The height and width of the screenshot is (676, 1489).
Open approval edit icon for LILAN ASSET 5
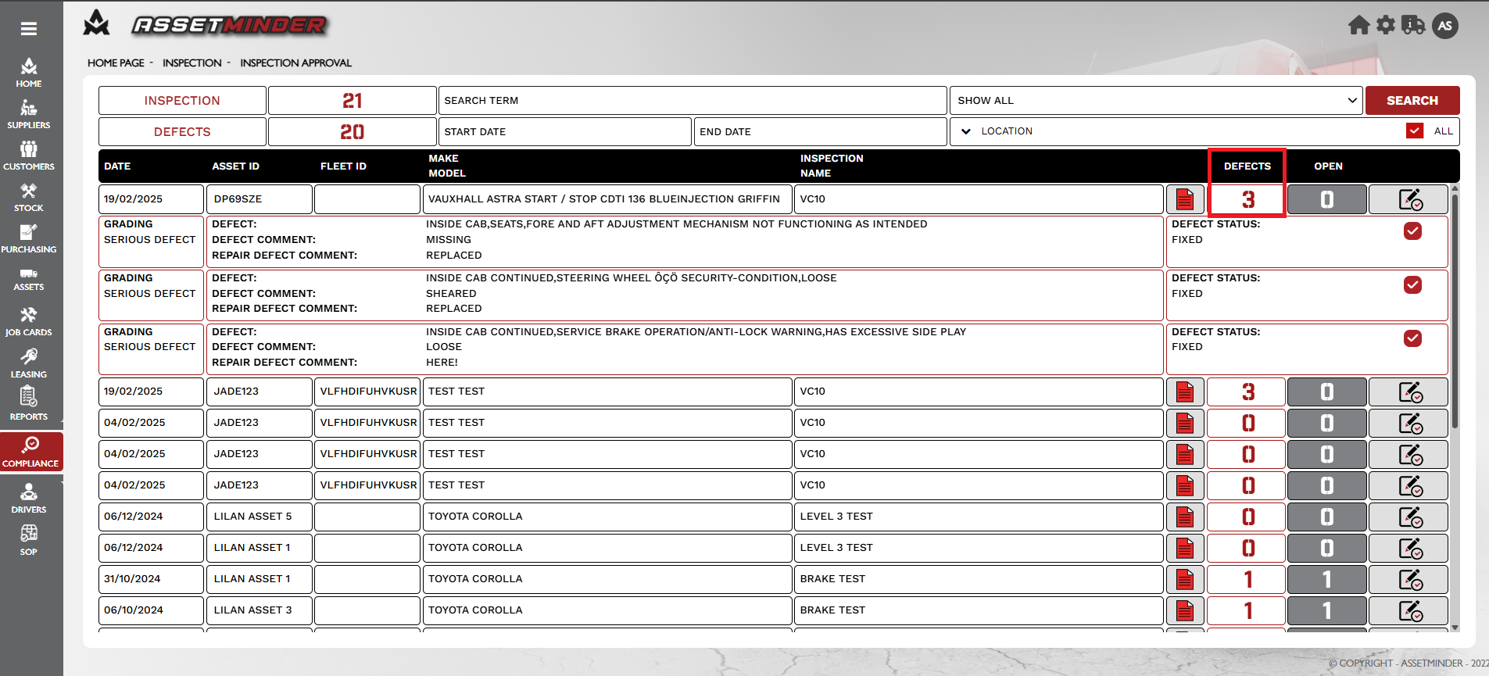tap(1409, 517)
